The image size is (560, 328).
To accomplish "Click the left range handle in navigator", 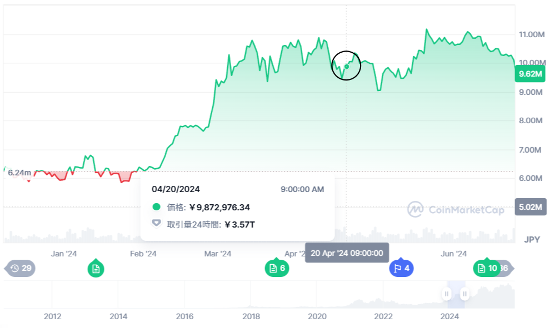I will [x=447, y=294].
